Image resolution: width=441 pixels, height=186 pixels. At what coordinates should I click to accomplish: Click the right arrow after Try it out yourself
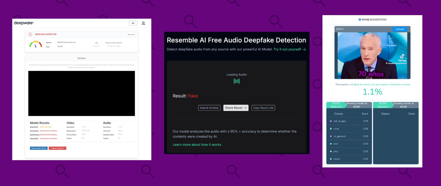(x=304, y=50)
